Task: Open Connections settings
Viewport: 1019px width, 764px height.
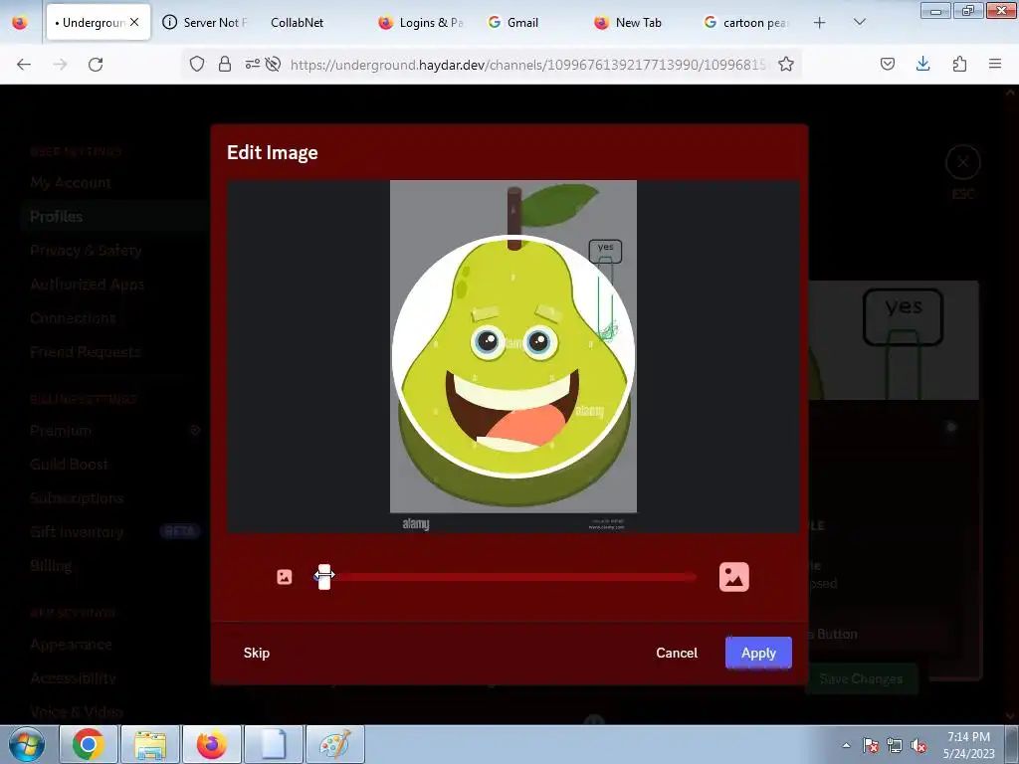Action: click(x=73, y=317)
